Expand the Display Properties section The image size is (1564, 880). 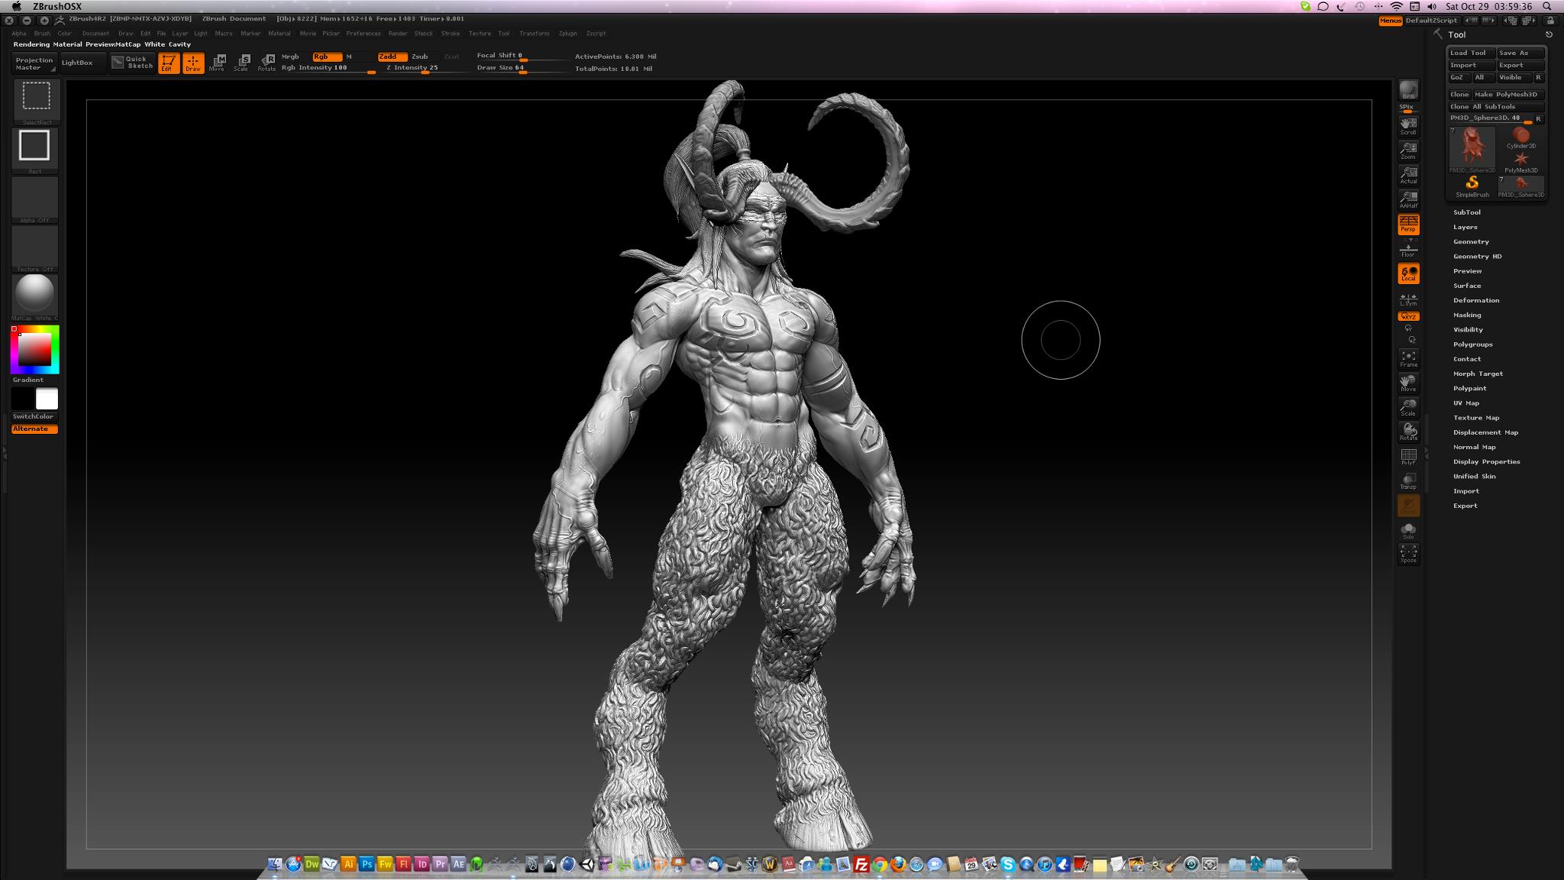(1486, 461)
